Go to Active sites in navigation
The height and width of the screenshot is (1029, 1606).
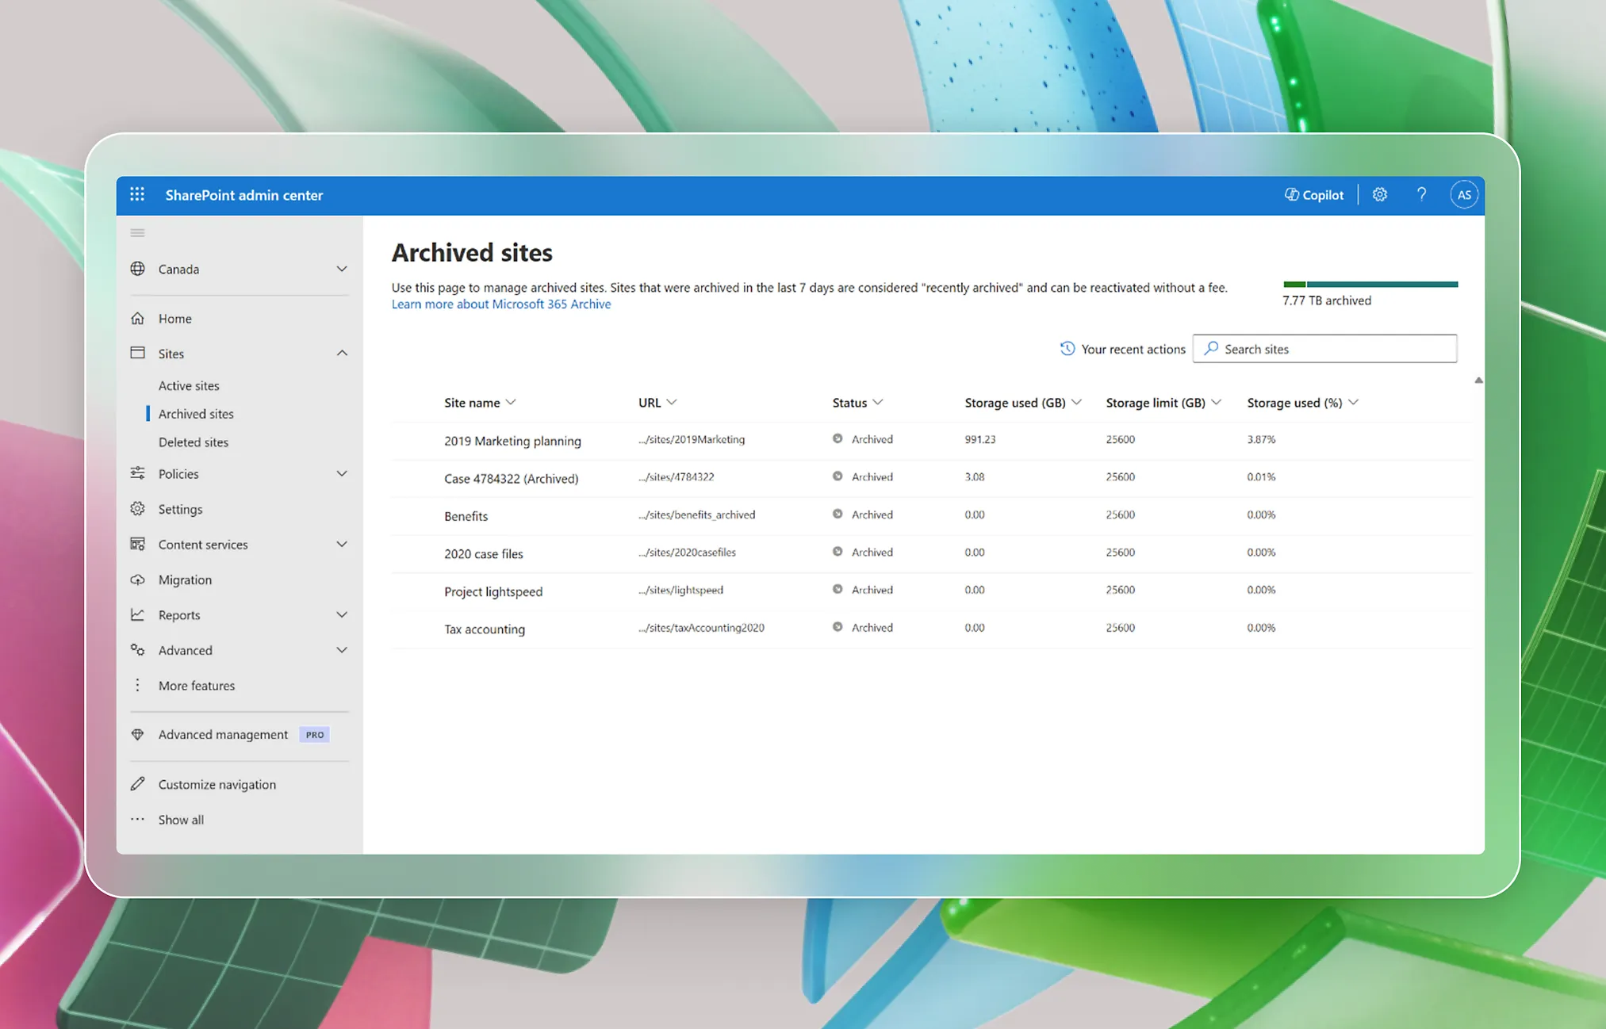click(189, 386)
